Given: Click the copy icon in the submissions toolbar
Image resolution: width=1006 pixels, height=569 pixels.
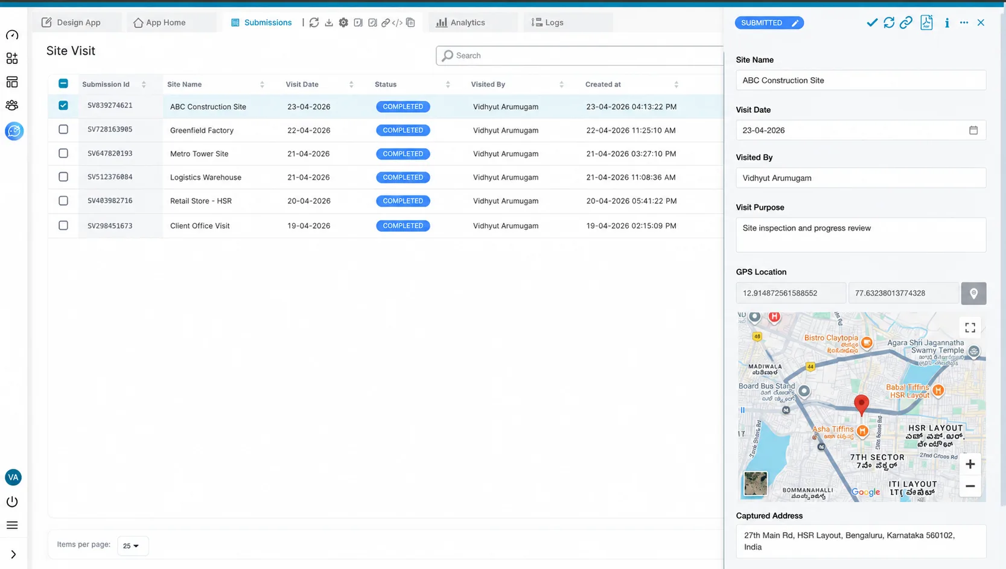Looking at the screenshot, I should (410, 22).
